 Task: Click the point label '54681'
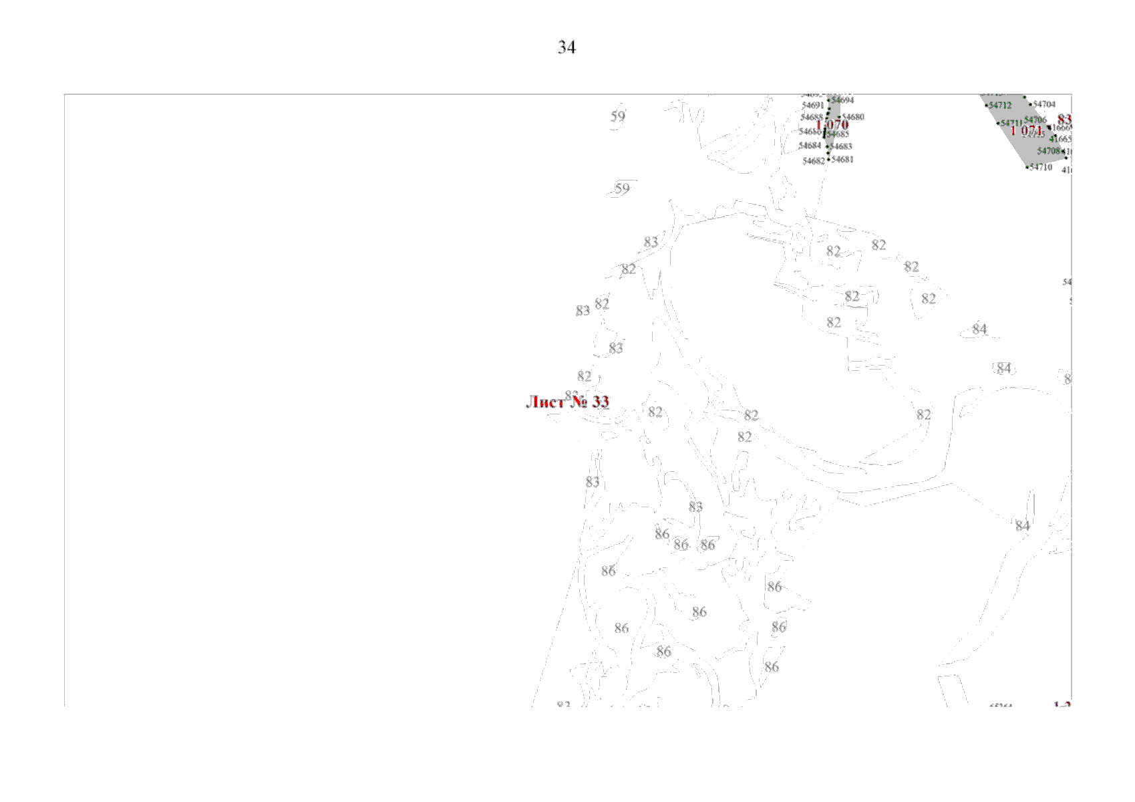pos(842,160)
